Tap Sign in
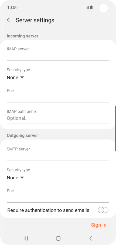116x245 pixels. click(x=99, y=225)
